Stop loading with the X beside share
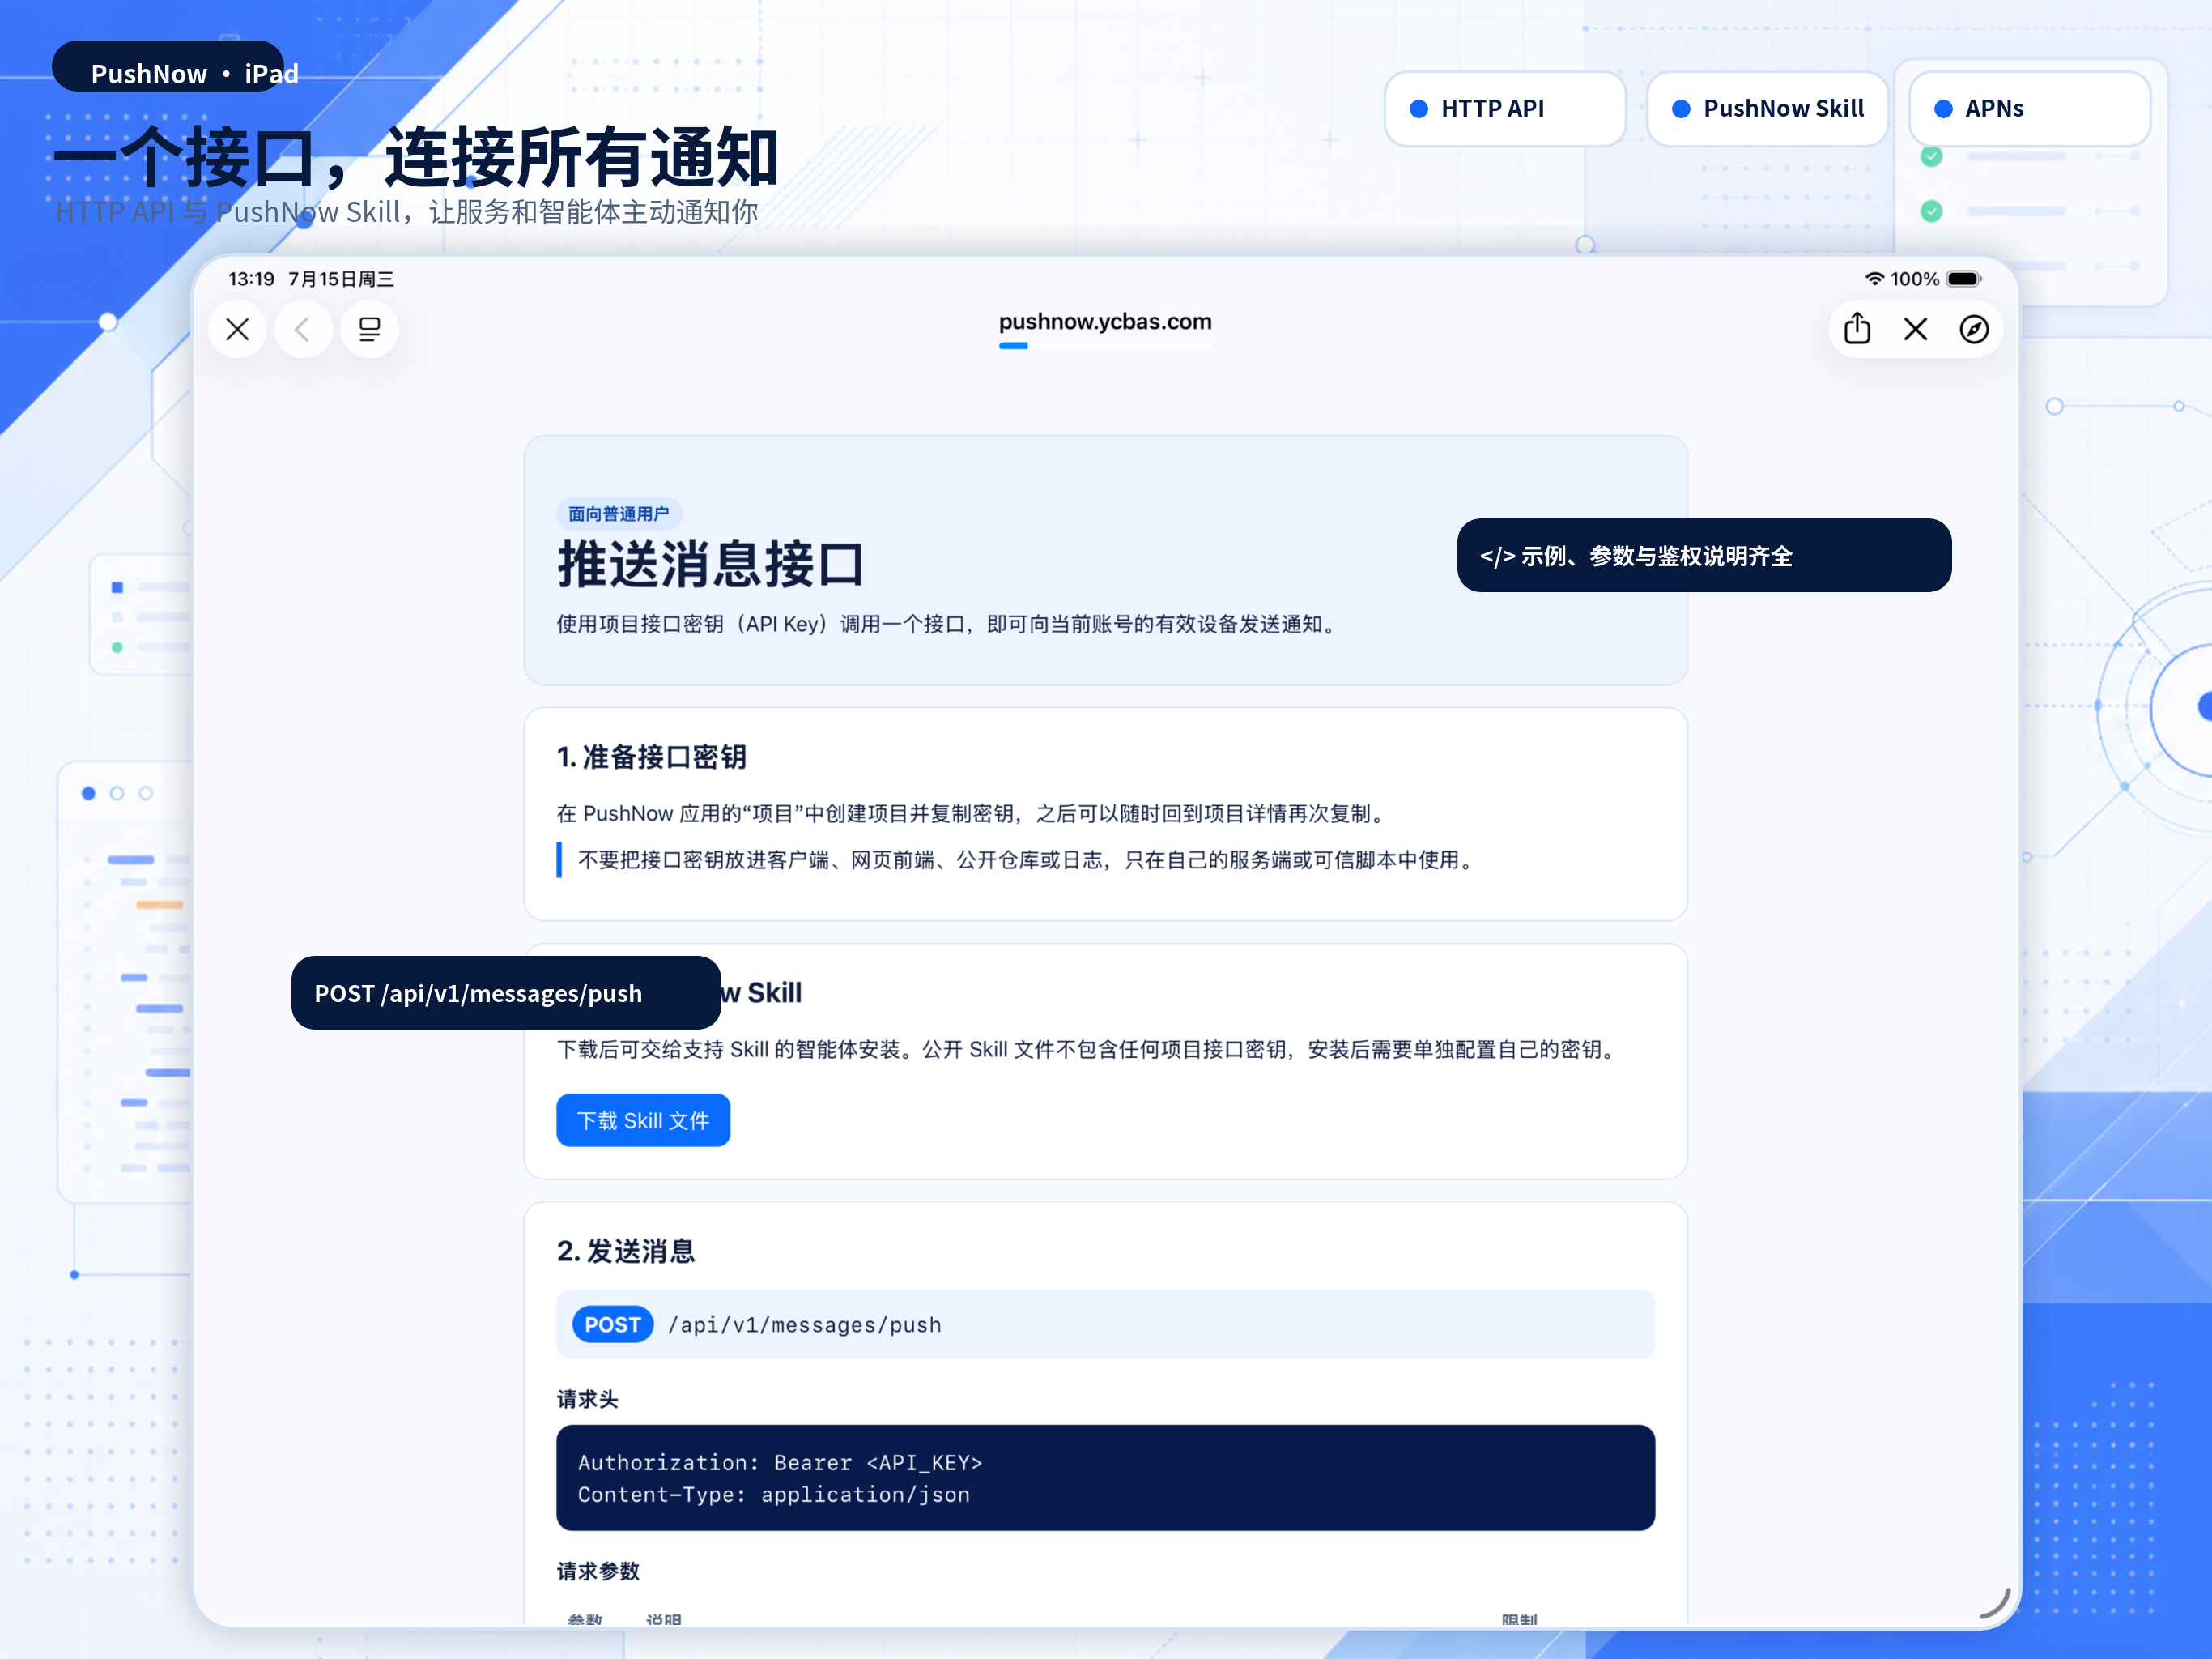Viewport: 2212px width, 1659px height. (1915, 329)
